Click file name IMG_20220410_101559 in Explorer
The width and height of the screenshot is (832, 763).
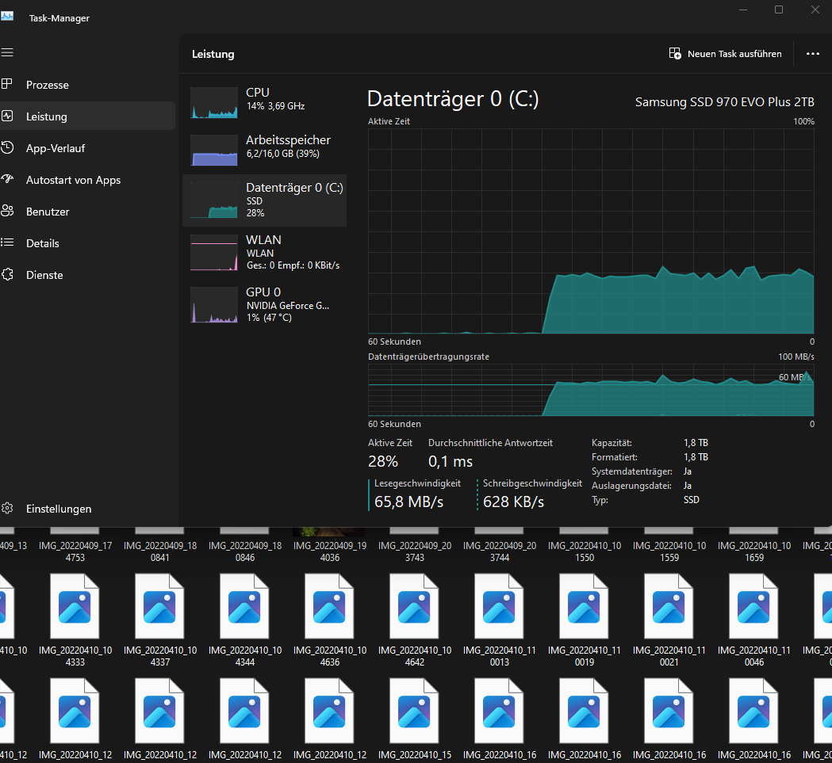(x=669, y=551)
